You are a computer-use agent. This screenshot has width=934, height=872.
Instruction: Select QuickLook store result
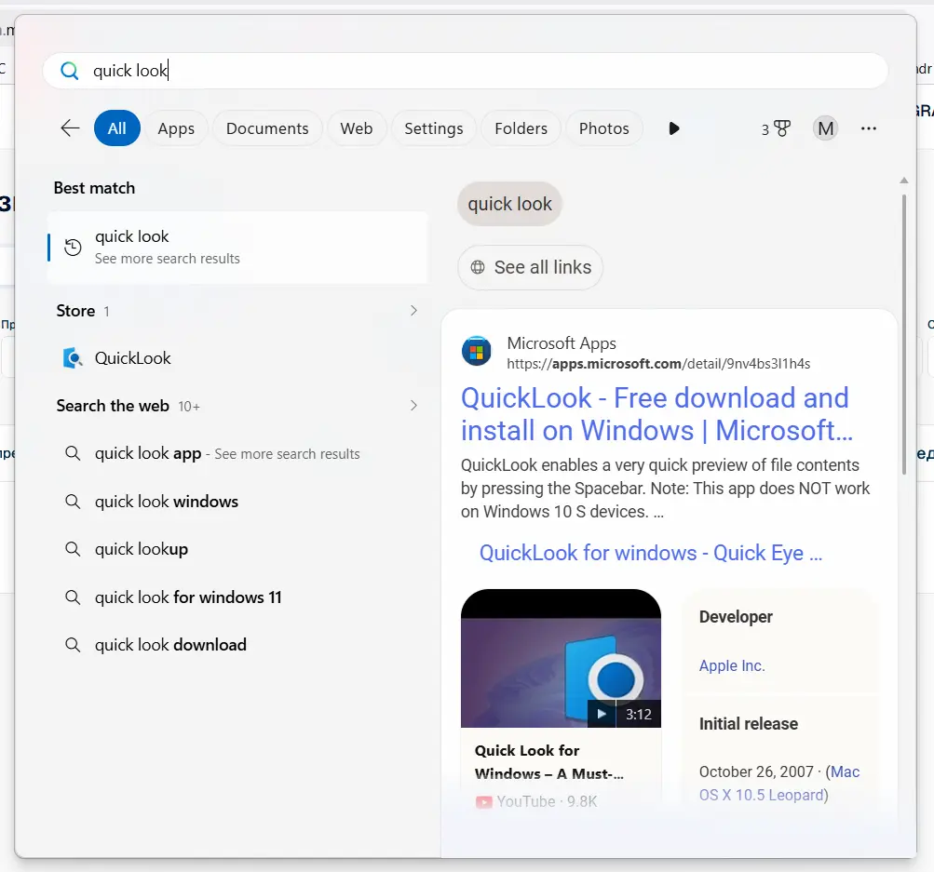pyautogui.click(x=237, y=357)
